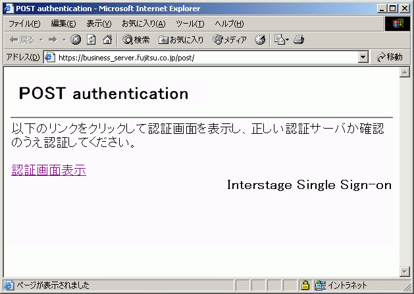Expand the address bar dropdown list
The height and width of the screenshot is (294, 414).
click(x=363, y=57)
